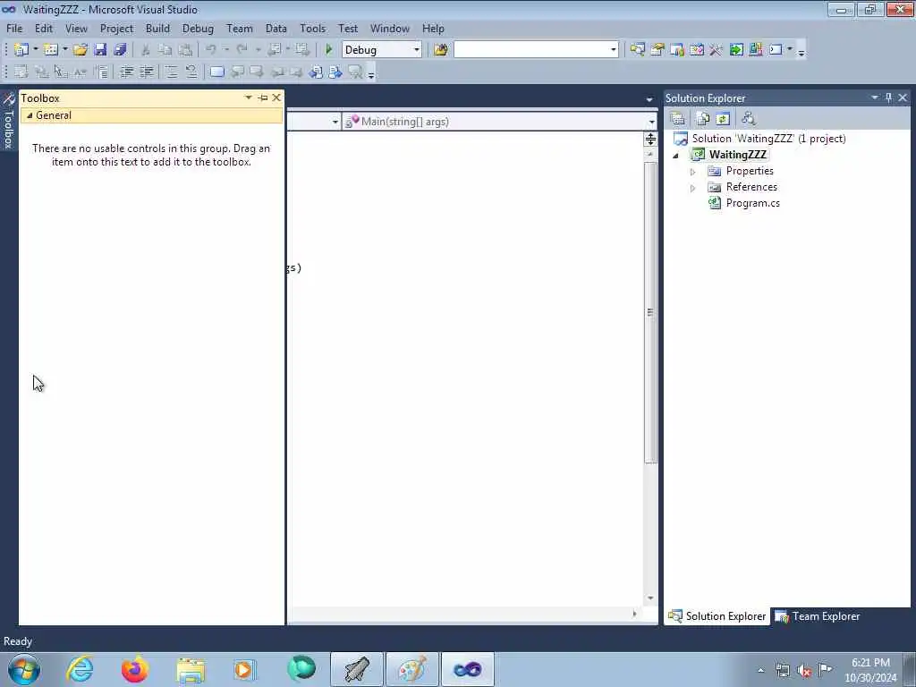Toggle a bookmark on current line

216,72
